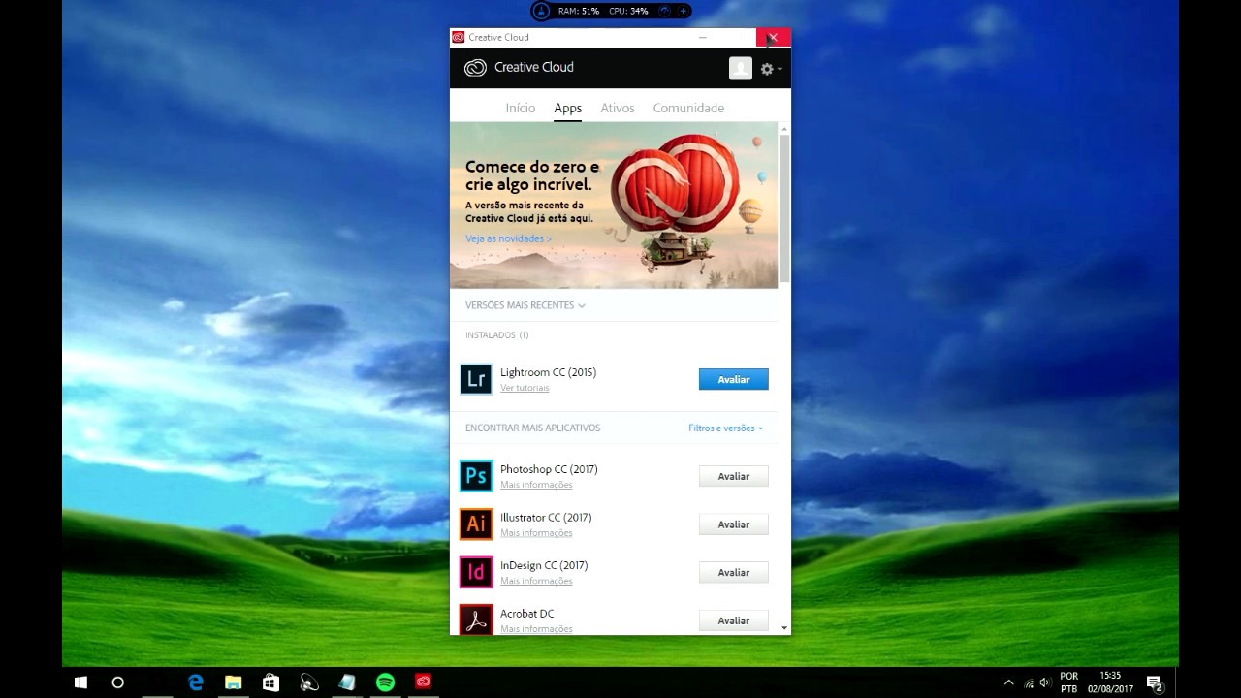Open Mais informações under Photoshop CC
The image size is (1241, 698).
pyautogui.click(x=536, y=485)
